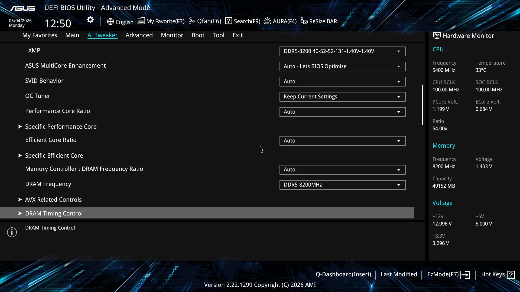Screen dimensions: 520x292
Task: Switch to Monitor tab
Action: tap(172, 35)
